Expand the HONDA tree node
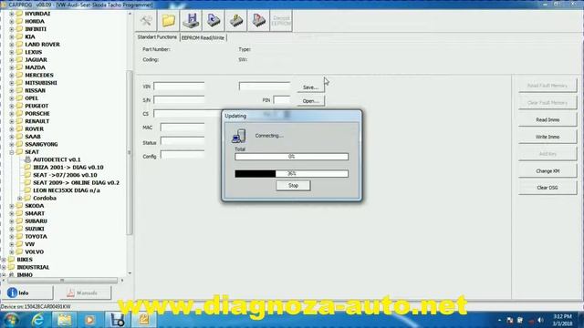Viewport: 584px width, 328px height. click(12, 22)
